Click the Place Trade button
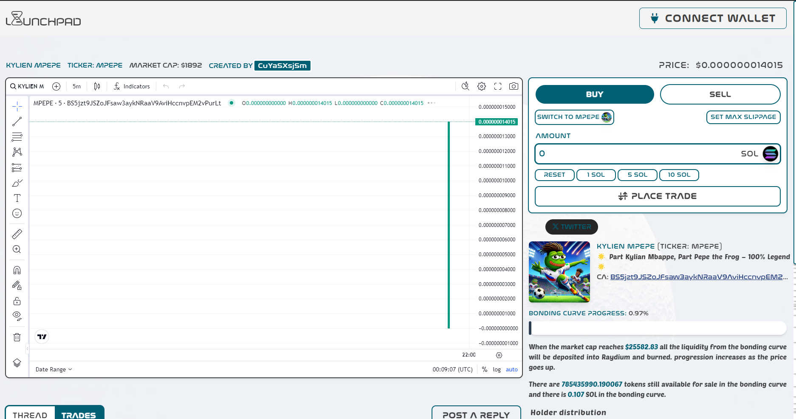The width and height of the screenshot is (796, 419). pos(658,196)
